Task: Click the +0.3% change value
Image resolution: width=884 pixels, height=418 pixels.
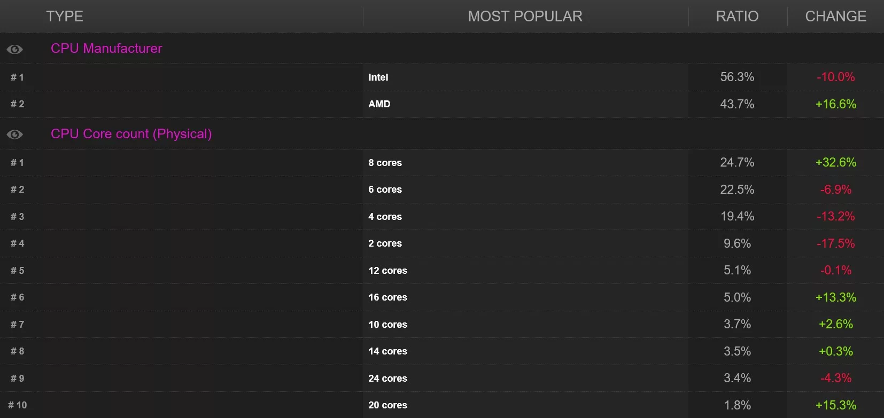Action: pyautogui.click(x=836, y=351)
